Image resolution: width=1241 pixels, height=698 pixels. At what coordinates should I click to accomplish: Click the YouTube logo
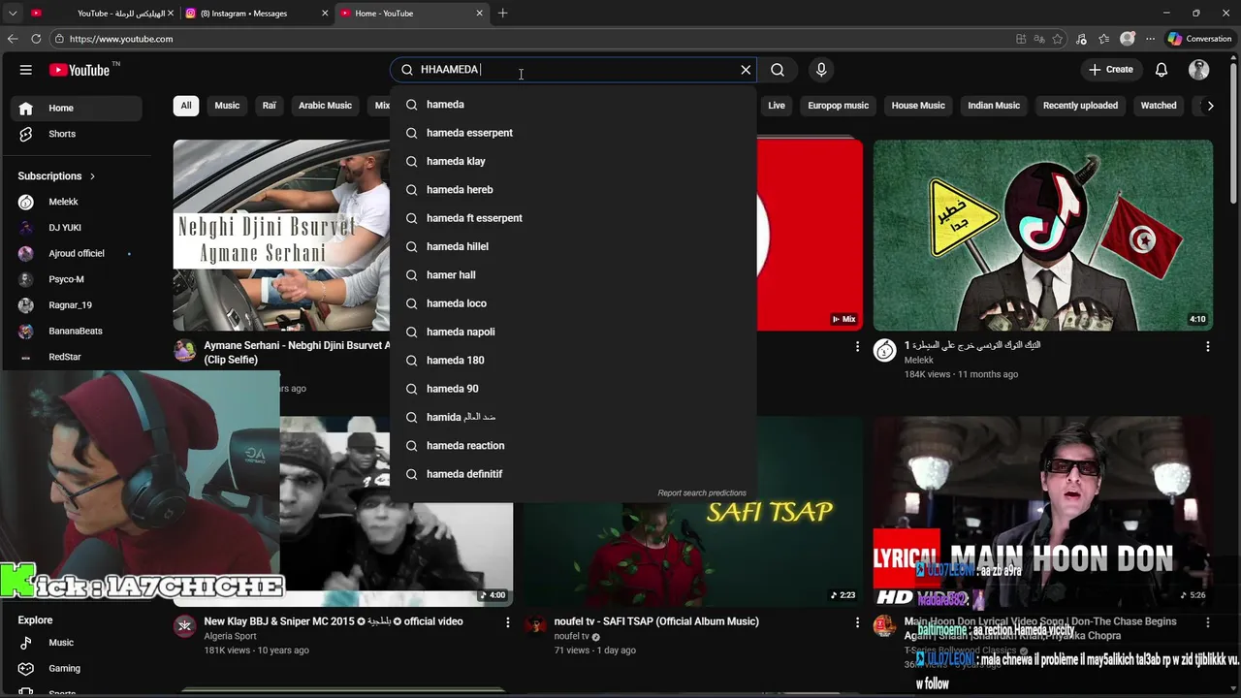click(x=80, y=70)
